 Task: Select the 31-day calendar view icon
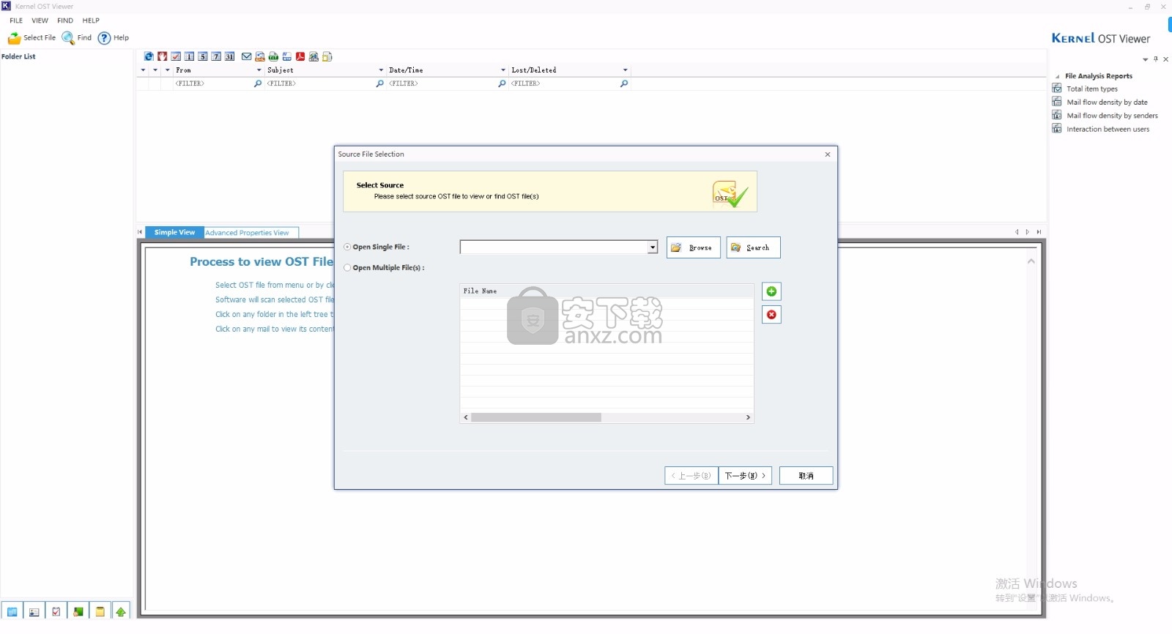pyautogui.click(x=230, y=56)
